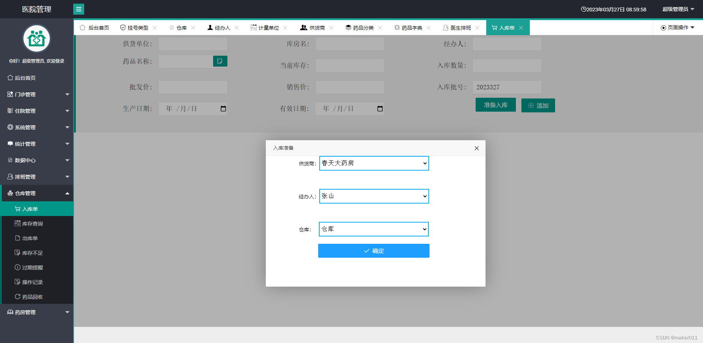Screen dimensions: 703x343
Task: Close the 仓库 tab
Action: tap(193, 28)
